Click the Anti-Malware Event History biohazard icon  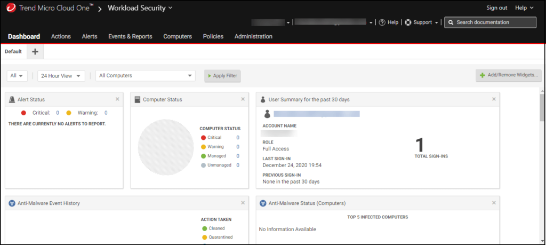[x=12, y=203]
